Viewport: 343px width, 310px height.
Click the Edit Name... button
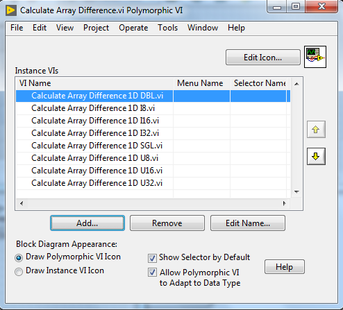248,223
